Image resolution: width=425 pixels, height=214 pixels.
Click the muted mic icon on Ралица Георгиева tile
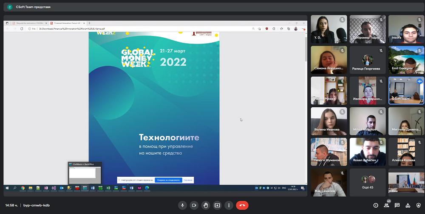[x=381, y=50]
